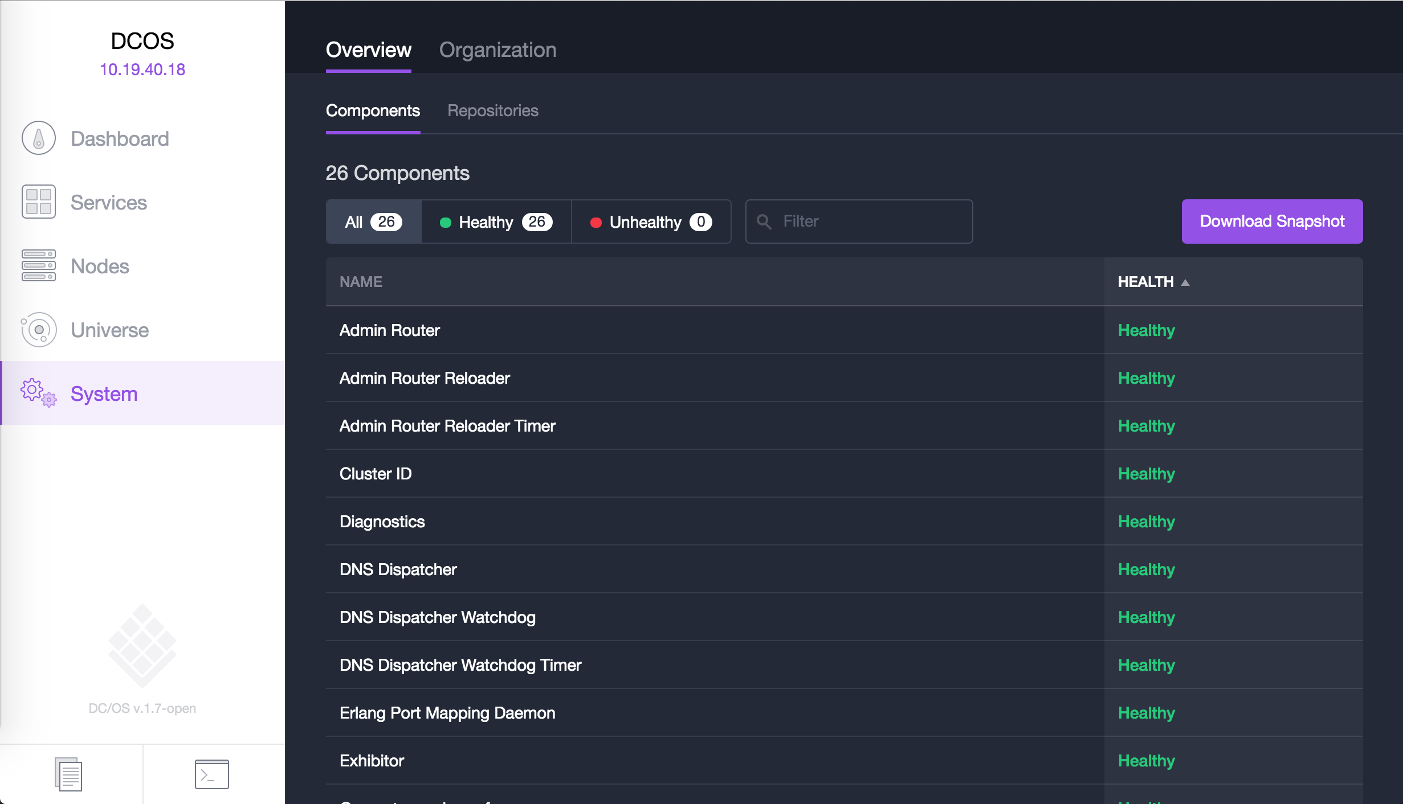Image resolution: width=1403 pixels, height=804 pixels.
Task: Open the command-line terminal icon in sidebar footer
Action: 211,774
